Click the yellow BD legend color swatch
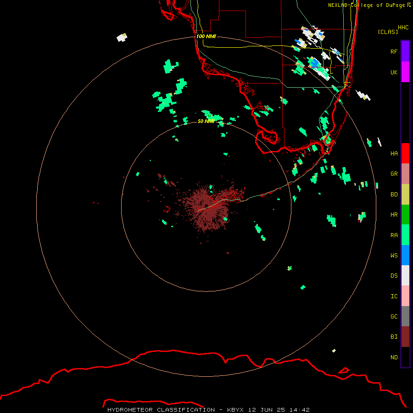Viewport: 413px width, 413px height. pos(405,195)
